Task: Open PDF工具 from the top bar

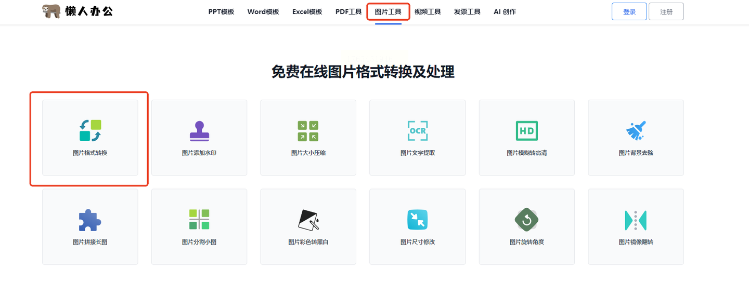Action: point(348,11)
